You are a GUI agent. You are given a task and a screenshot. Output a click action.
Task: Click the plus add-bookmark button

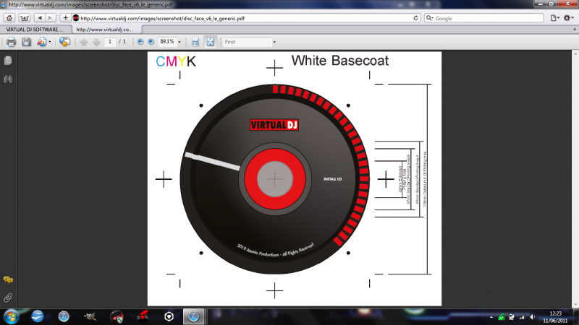click(x=65, y=17)
